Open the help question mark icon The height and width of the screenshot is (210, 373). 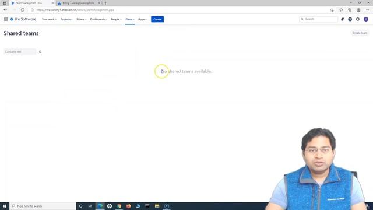[x=350, y=19]
